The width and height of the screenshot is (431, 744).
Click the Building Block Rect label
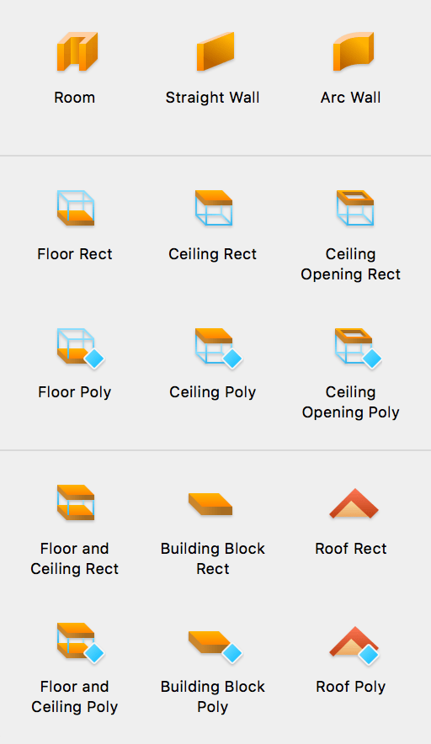[x=213, y=559]
